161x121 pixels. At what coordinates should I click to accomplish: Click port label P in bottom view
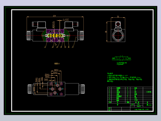[56, 83]
